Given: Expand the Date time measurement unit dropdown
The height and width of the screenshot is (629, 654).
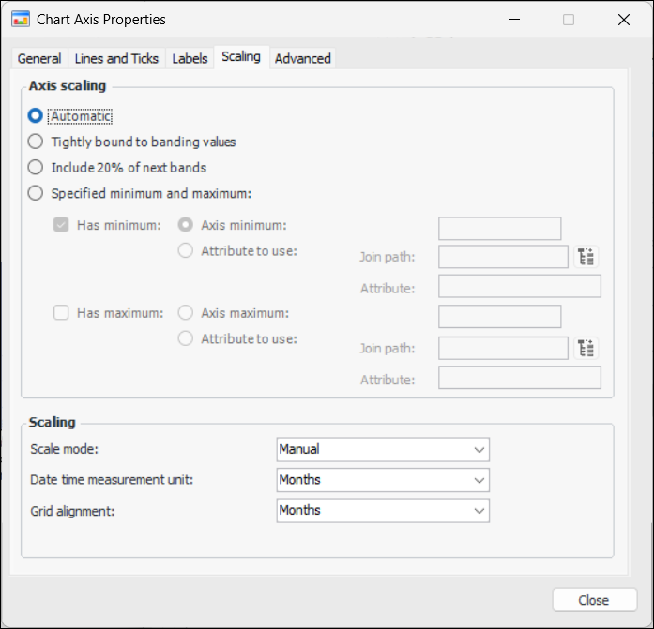Looking at the screenshot, I should point(383,480).
